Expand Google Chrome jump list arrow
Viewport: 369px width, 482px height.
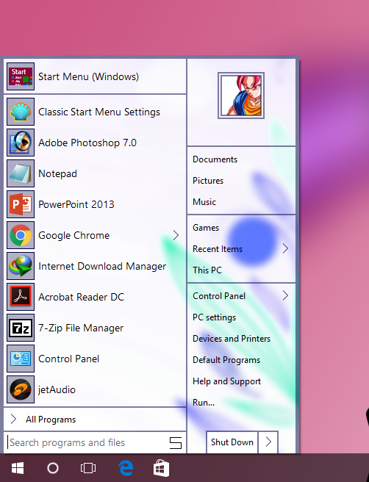point(176,235)
